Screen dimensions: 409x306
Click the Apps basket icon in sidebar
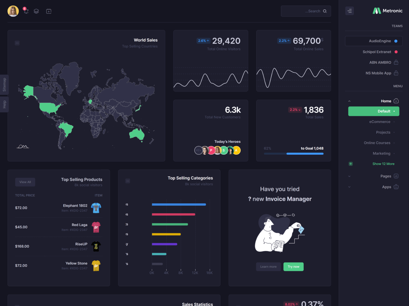pyautogui.click(x=396, y=187)
